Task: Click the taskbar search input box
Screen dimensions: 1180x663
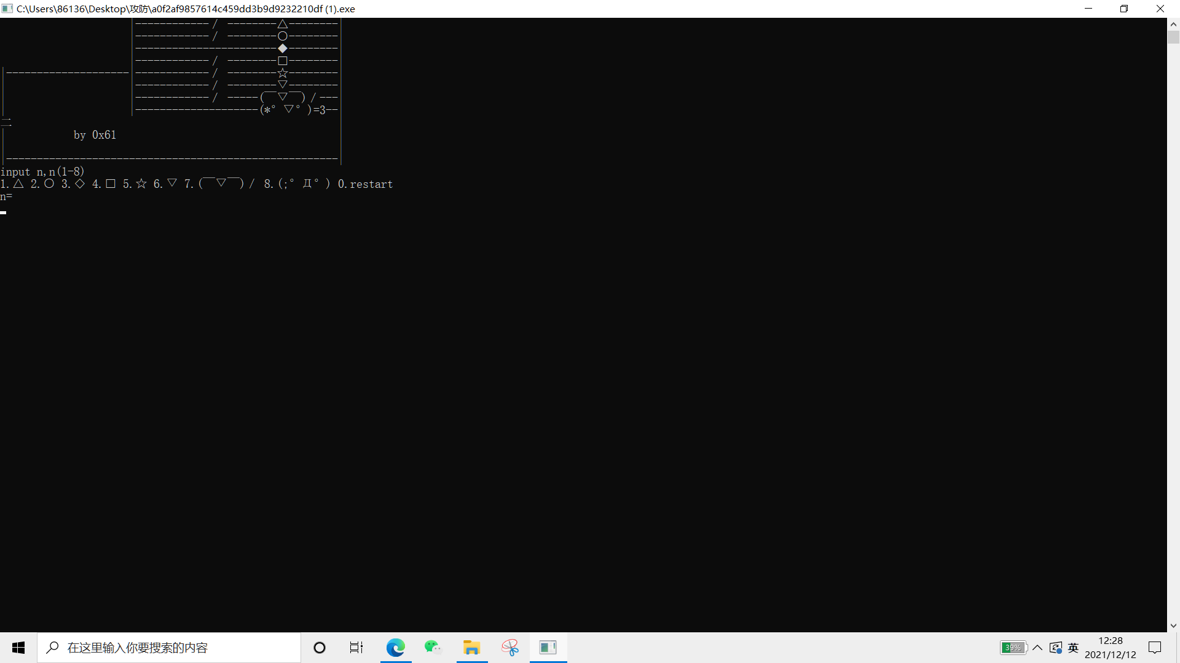Action: coord(169,648)
